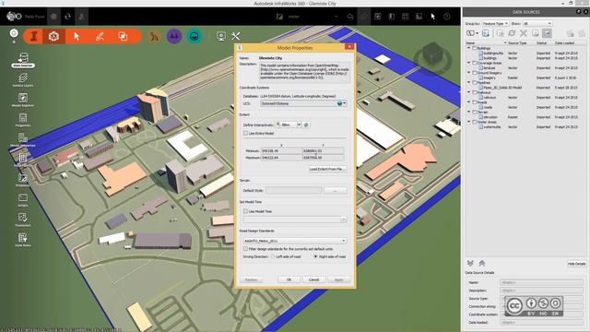Click the globe pick-extent button beside BBox
This screenshot has height=332, width=590.
pos(306,125)
